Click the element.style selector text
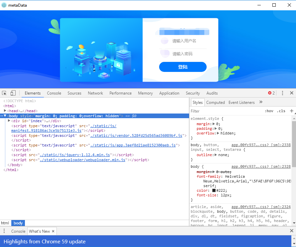The image size is (296, 247). pos(205,119)
